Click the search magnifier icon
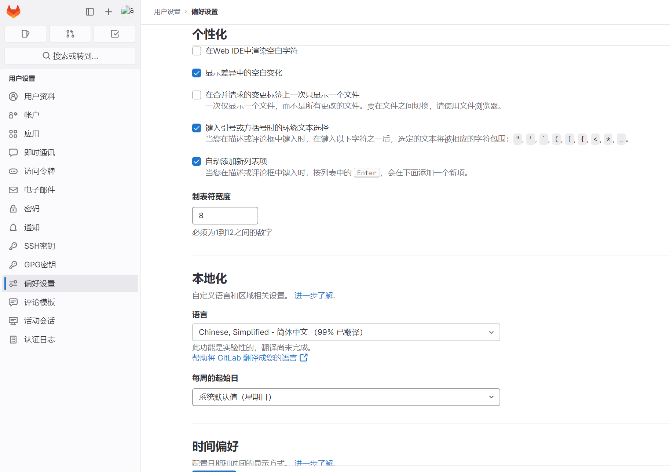 click(x=47, y=56)
